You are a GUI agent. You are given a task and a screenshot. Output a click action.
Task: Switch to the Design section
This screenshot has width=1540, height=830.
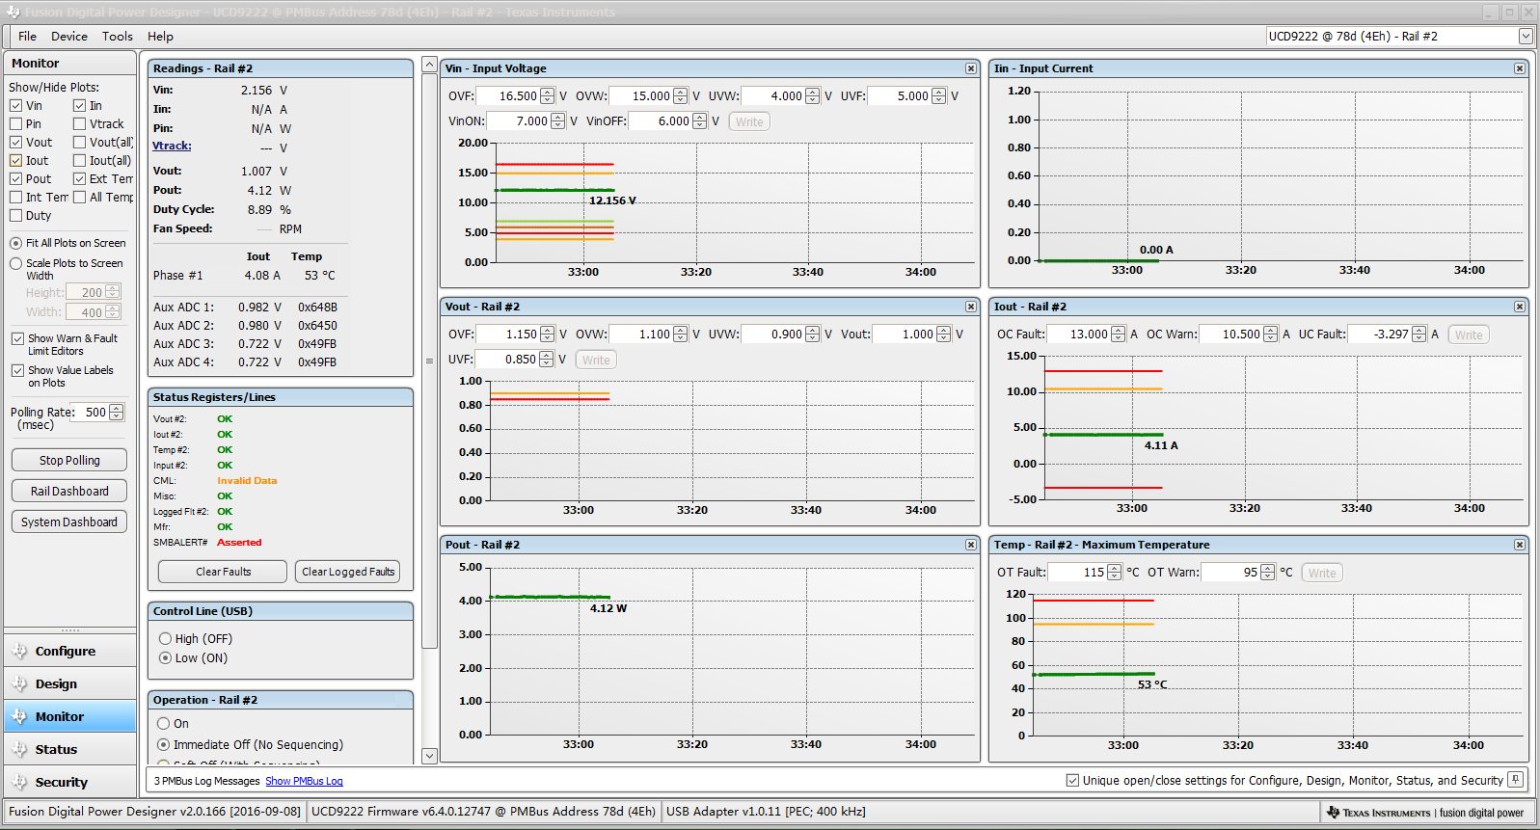coord(69,684)
